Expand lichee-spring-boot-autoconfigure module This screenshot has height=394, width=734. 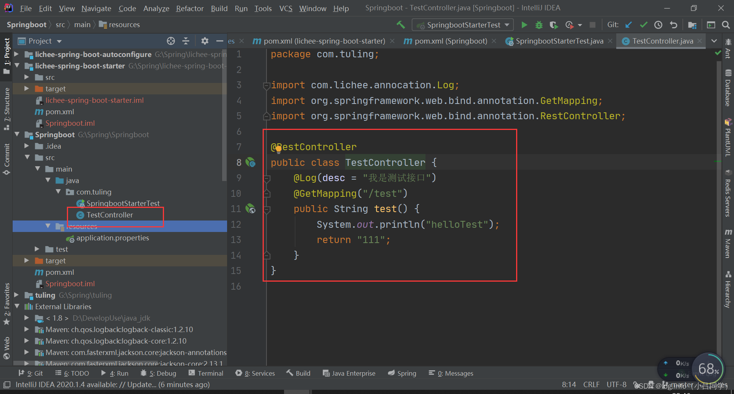pos(16,54)
